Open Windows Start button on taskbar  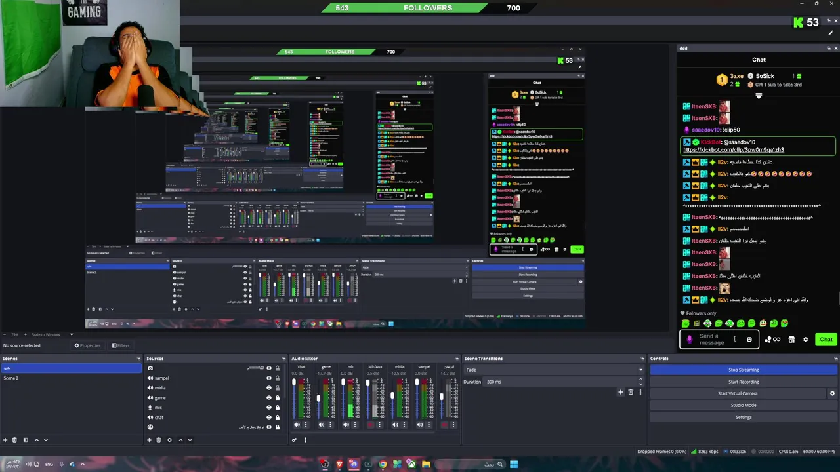(514, 464)
